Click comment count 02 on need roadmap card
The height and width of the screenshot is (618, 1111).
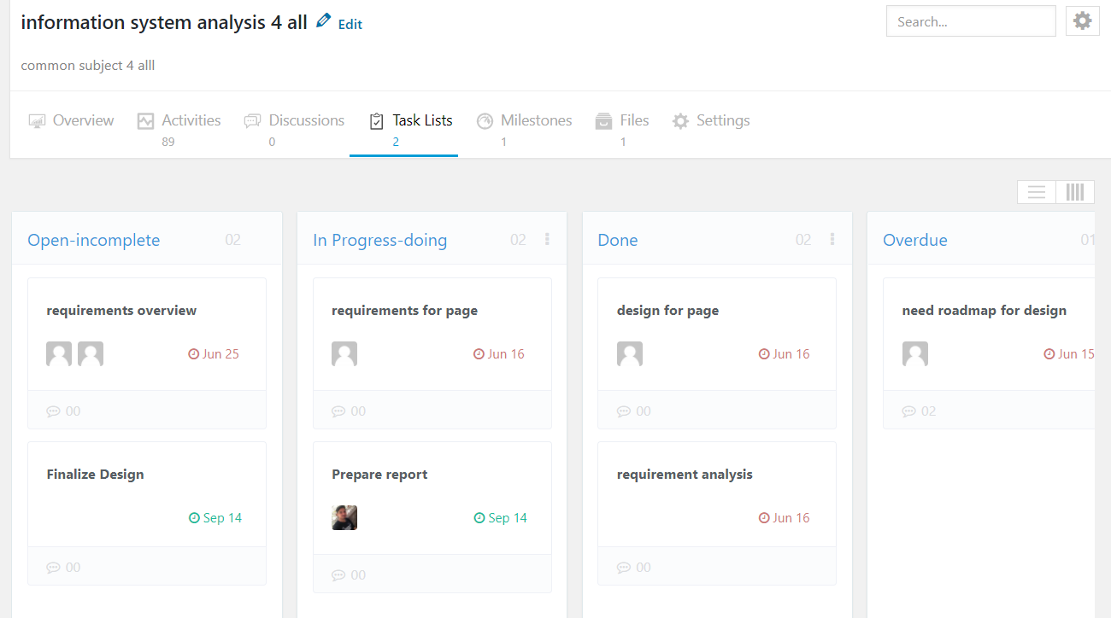929,411
